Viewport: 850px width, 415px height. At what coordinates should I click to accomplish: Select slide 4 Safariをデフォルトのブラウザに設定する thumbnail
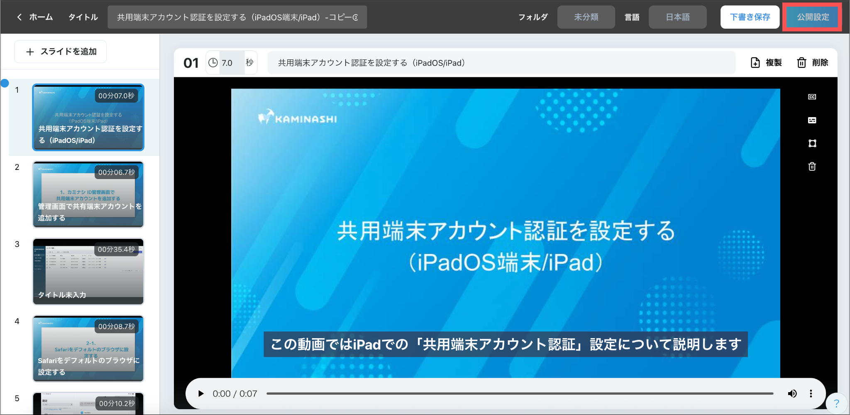pos(88,349)
